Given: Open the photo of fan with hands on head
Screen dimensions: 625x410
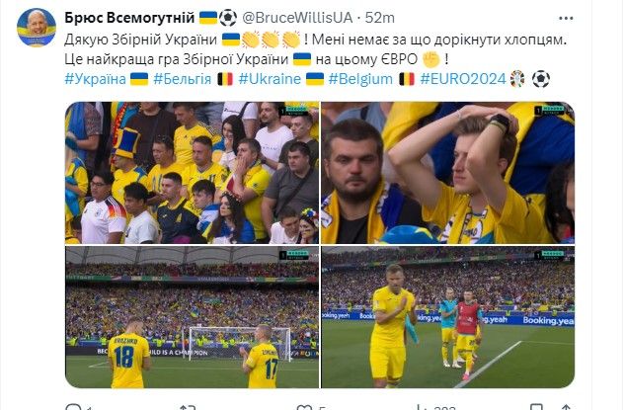Looking at the screenshot, I should (448, 173).
